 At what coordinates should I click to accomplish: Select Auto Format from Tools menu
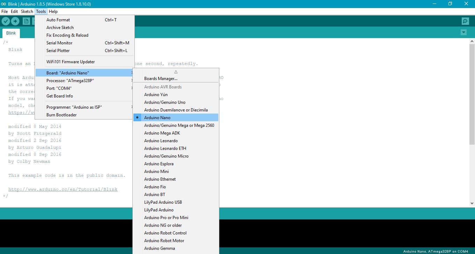(x=58, y=20)
